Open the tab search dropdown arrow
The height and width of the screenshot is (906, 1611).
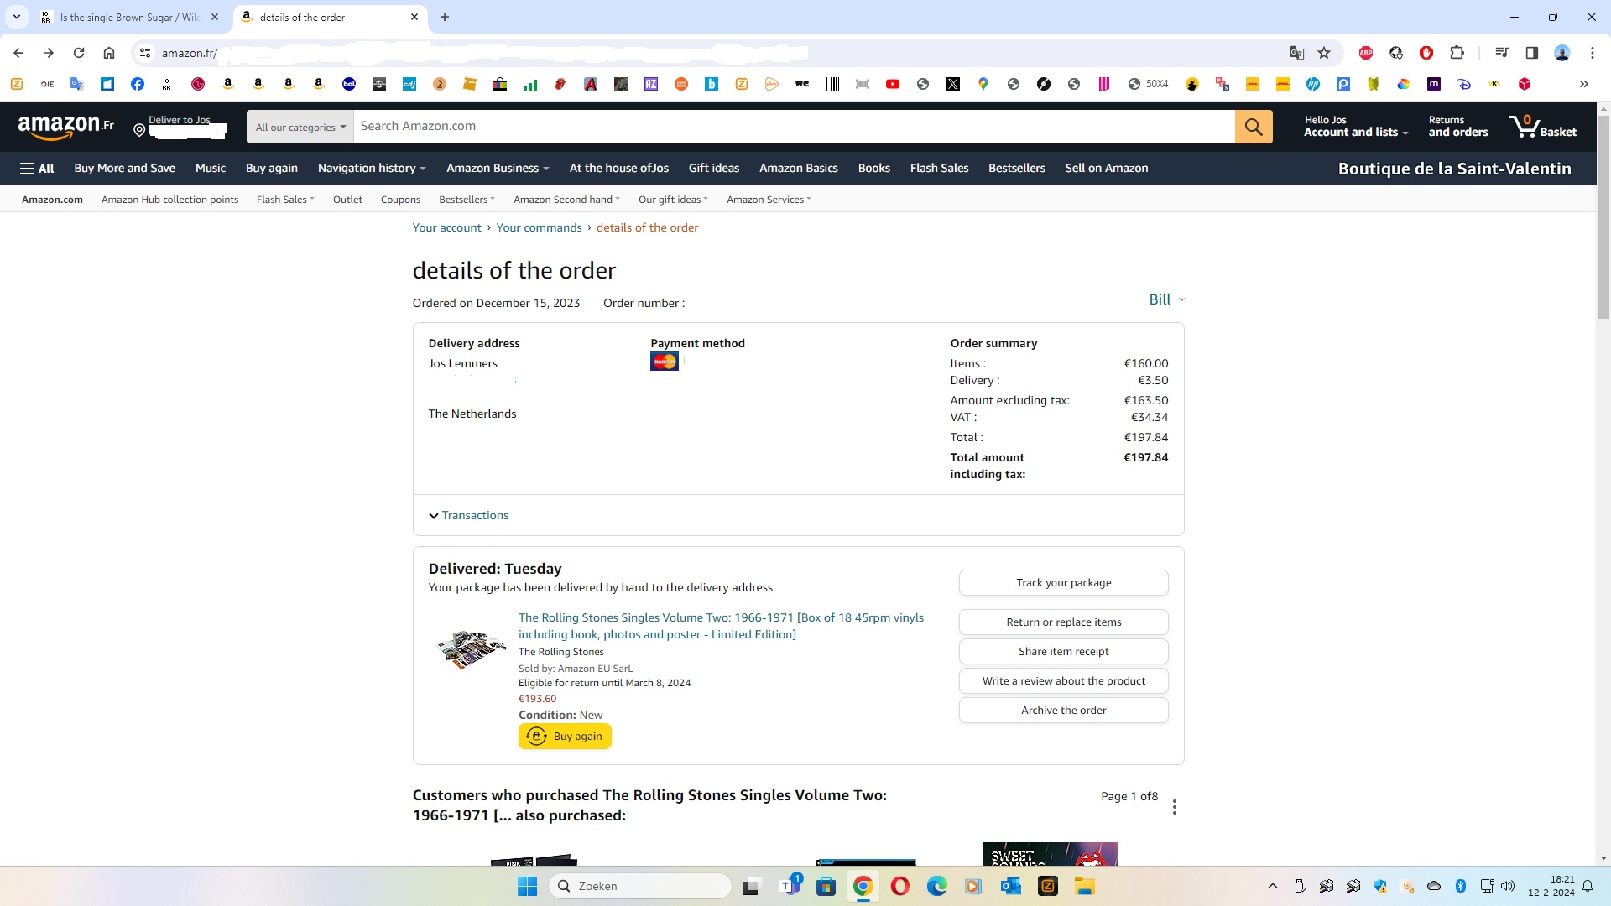pyautogui.click(x=17, y=17)
